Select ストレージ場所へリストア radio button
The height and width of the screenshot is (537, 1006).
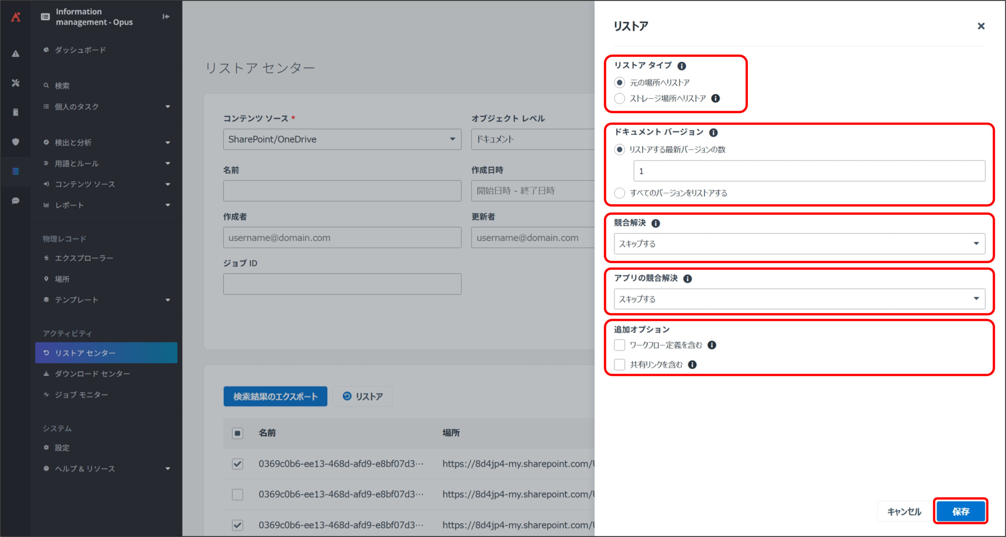[x=620, y=98]
